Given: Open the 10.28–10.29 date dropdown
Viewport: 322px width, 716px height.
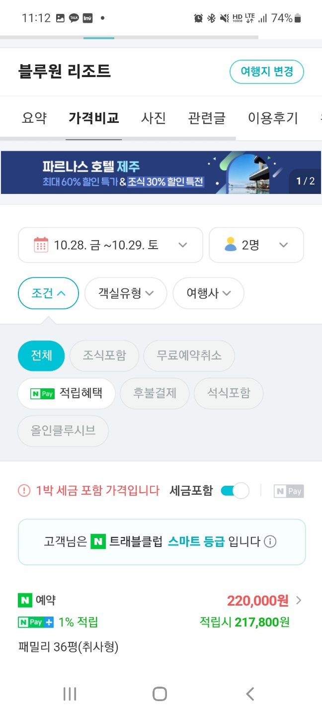Looking at the screenshot, I should tap(110, 245).
